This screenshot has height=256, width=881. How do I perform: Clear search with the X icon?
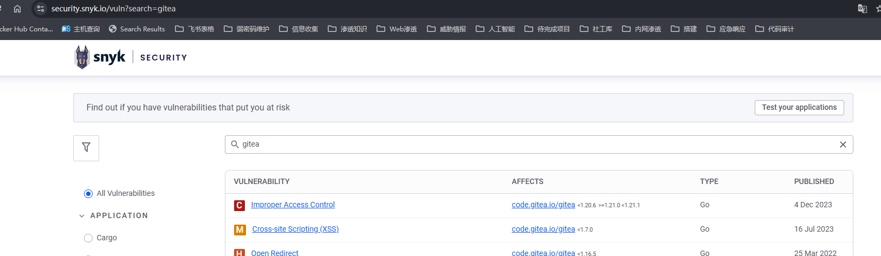coord(843,145)
